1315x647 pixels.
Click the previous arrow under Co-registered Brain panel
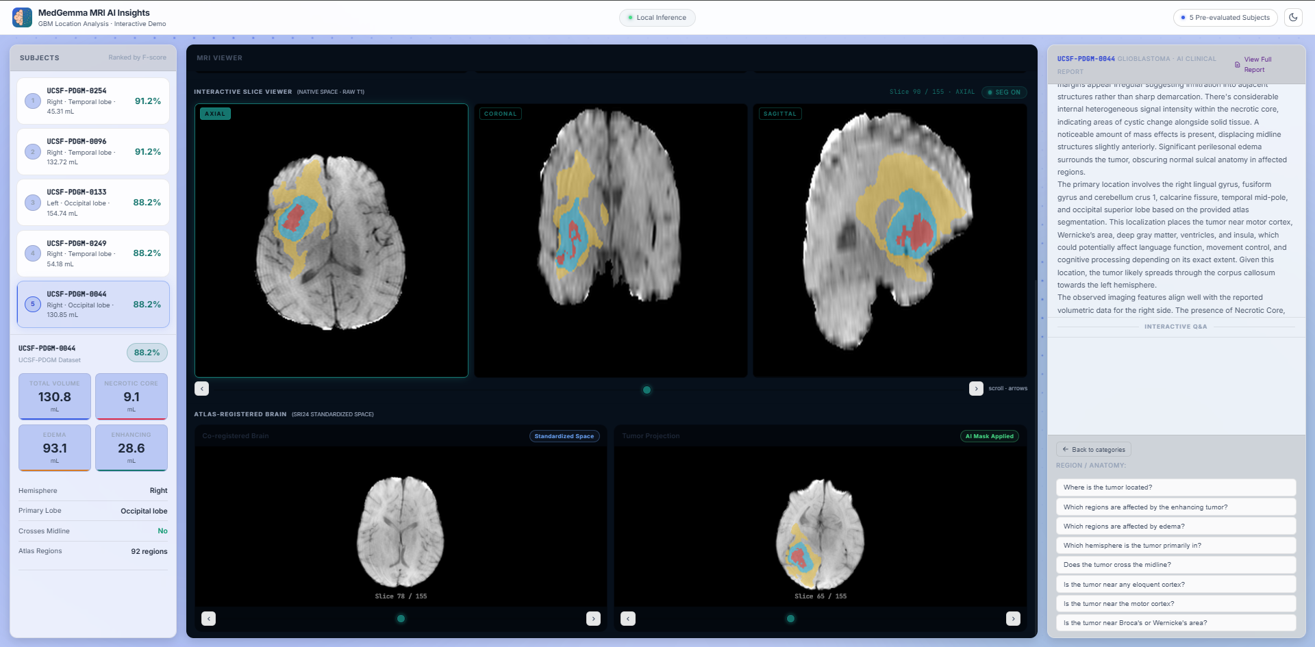tap(208, 618)
